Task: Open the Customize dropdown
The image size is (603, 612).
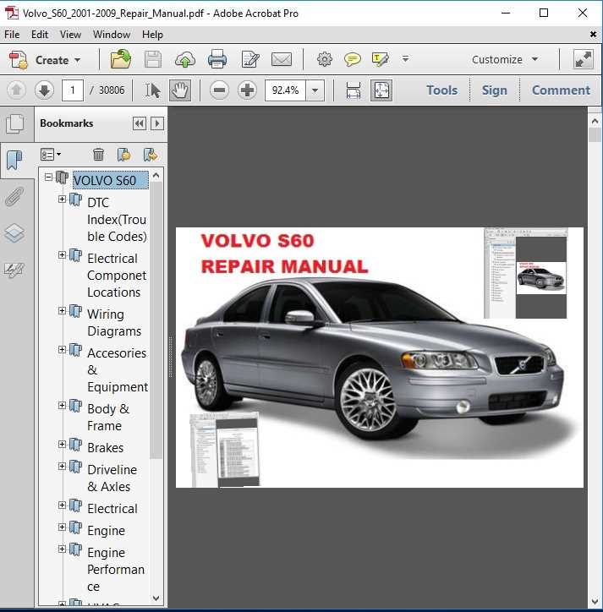Action: point(505,59)
